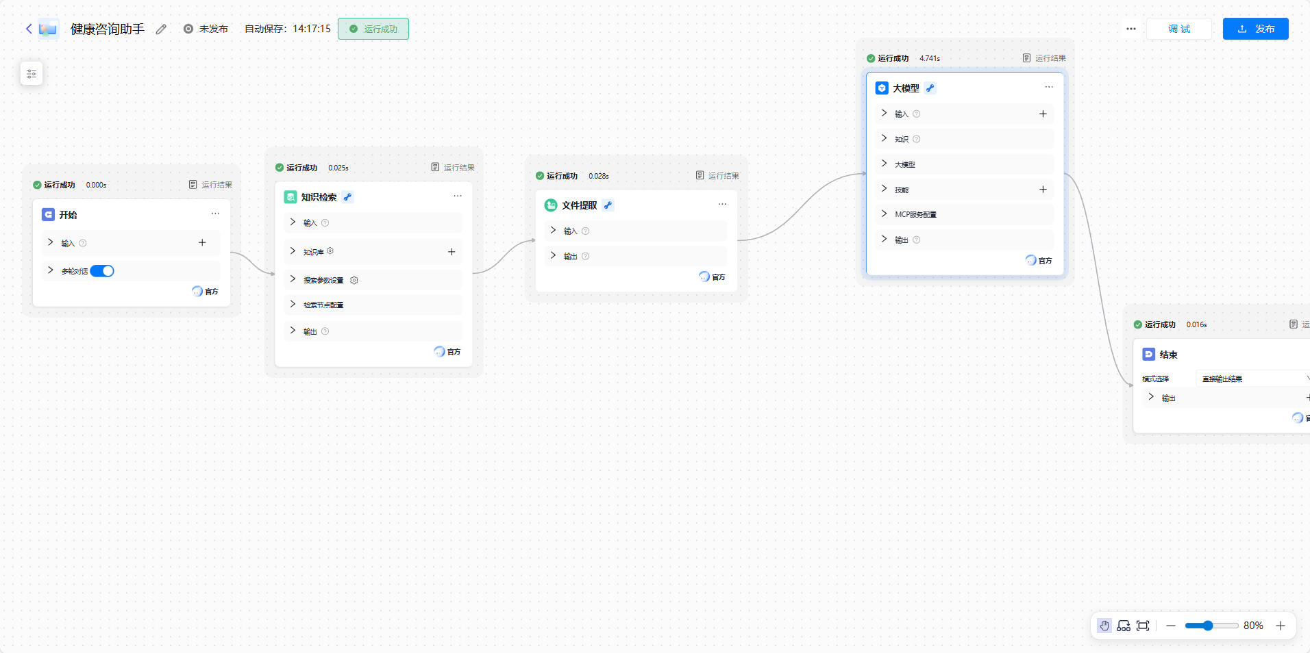Expand 输出 section in 知识检索 node
Image resolution: width=1310 pixels, height=653 pixels.
click(x=293, y=331)
